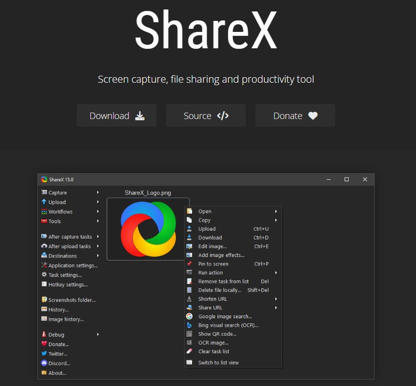Expand the Debug submenu arrow
The height and width of the screenshot is (386, 416).
tap(98, 334)
